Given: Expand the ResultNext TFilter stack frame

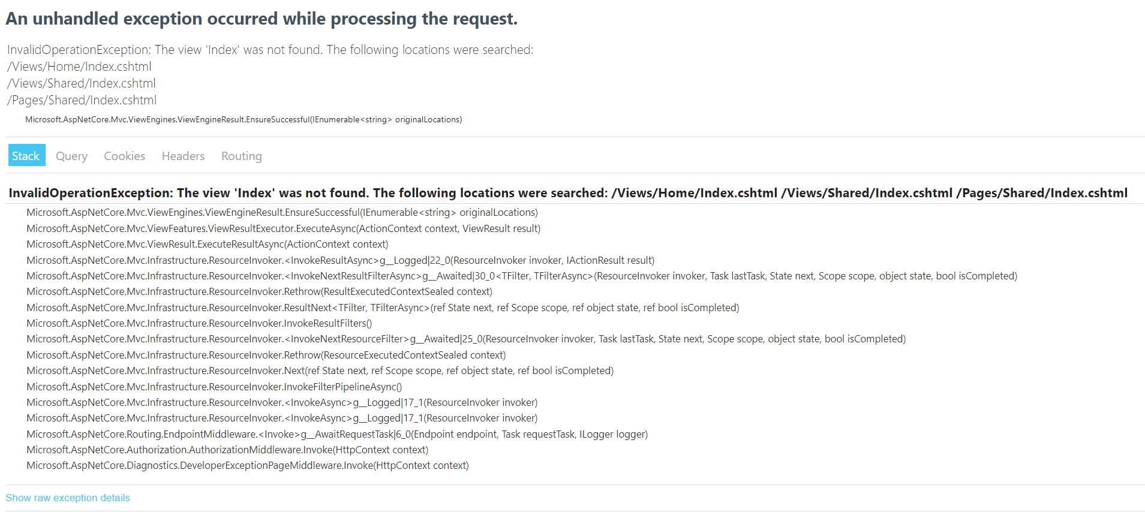Looking at the screenshot, I should click(382, 307).
